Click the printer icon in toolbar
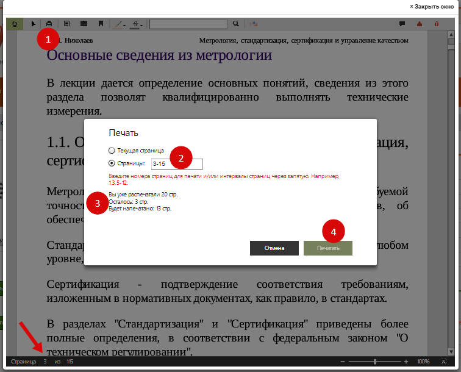 (x=49, y=24)
